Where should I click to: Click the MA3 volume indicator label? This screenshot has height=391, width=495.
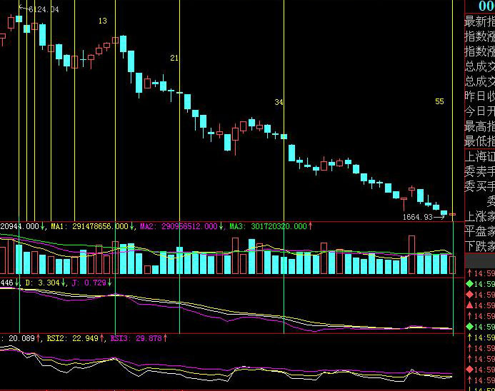(268, 226)
